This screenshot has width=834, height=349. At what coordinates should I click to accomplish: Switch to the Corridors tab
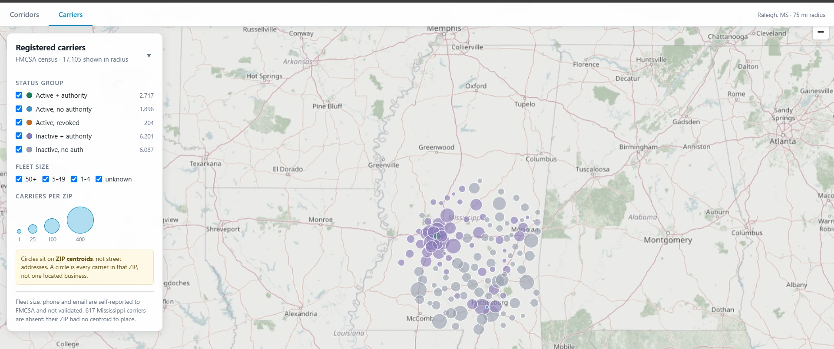(24, 14)
